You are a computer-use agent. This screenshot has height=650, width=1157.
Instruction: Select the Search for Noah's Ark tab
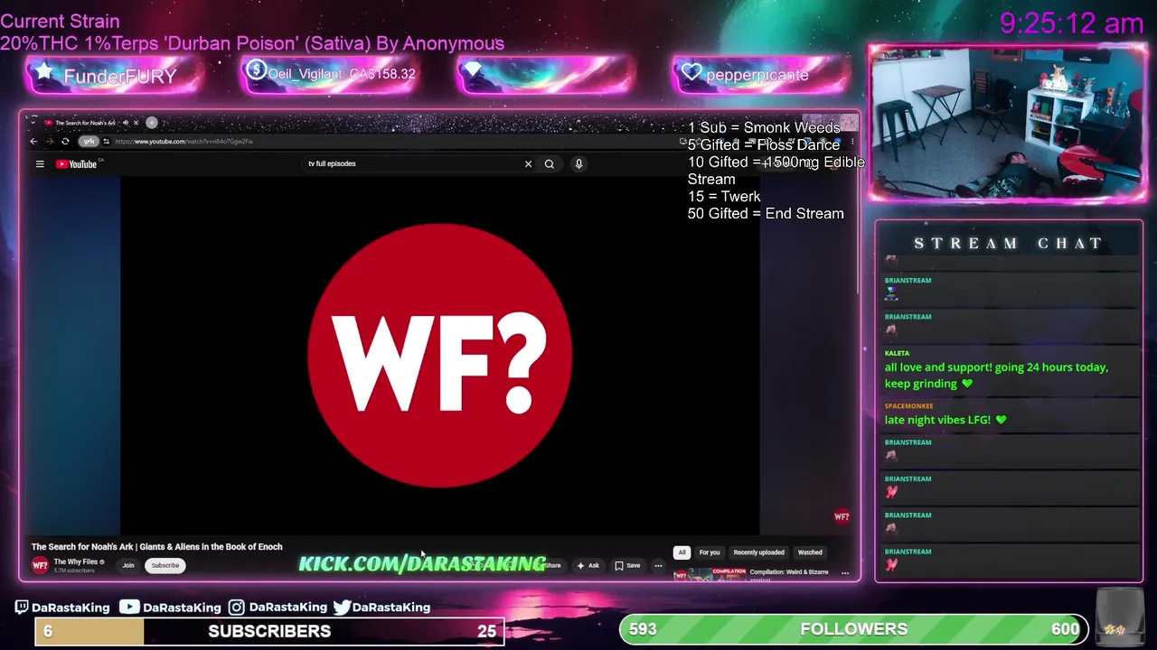[86, 123]
